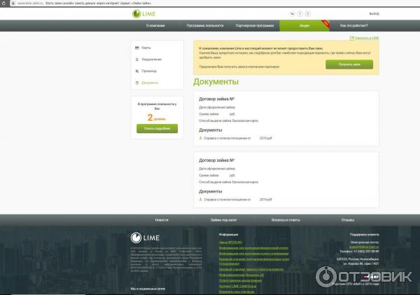420x295 pixels.
Task: Open the О компании menu tab
Action: point(155,25)
